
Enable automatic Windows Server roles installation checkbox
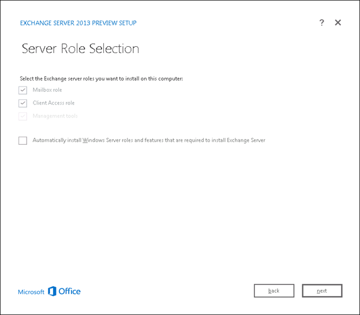(x=23, y=140)
